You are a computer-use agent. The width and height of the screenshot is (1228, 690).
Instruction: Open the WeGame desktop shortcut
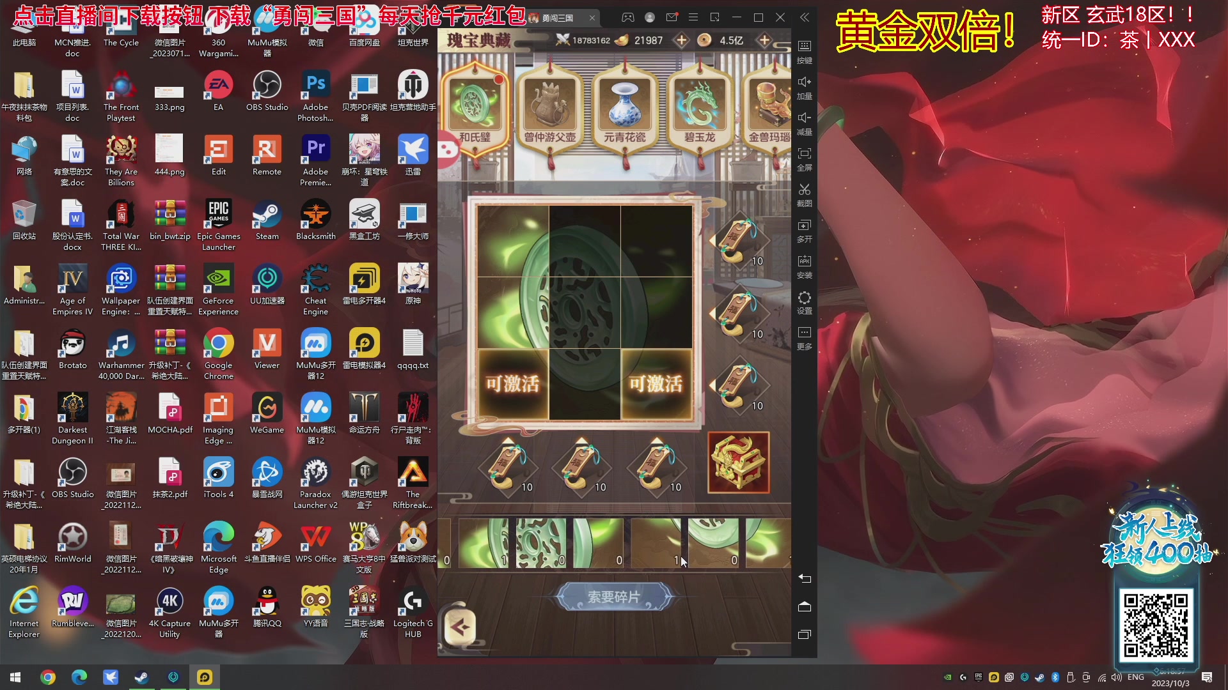click(267, 415)
